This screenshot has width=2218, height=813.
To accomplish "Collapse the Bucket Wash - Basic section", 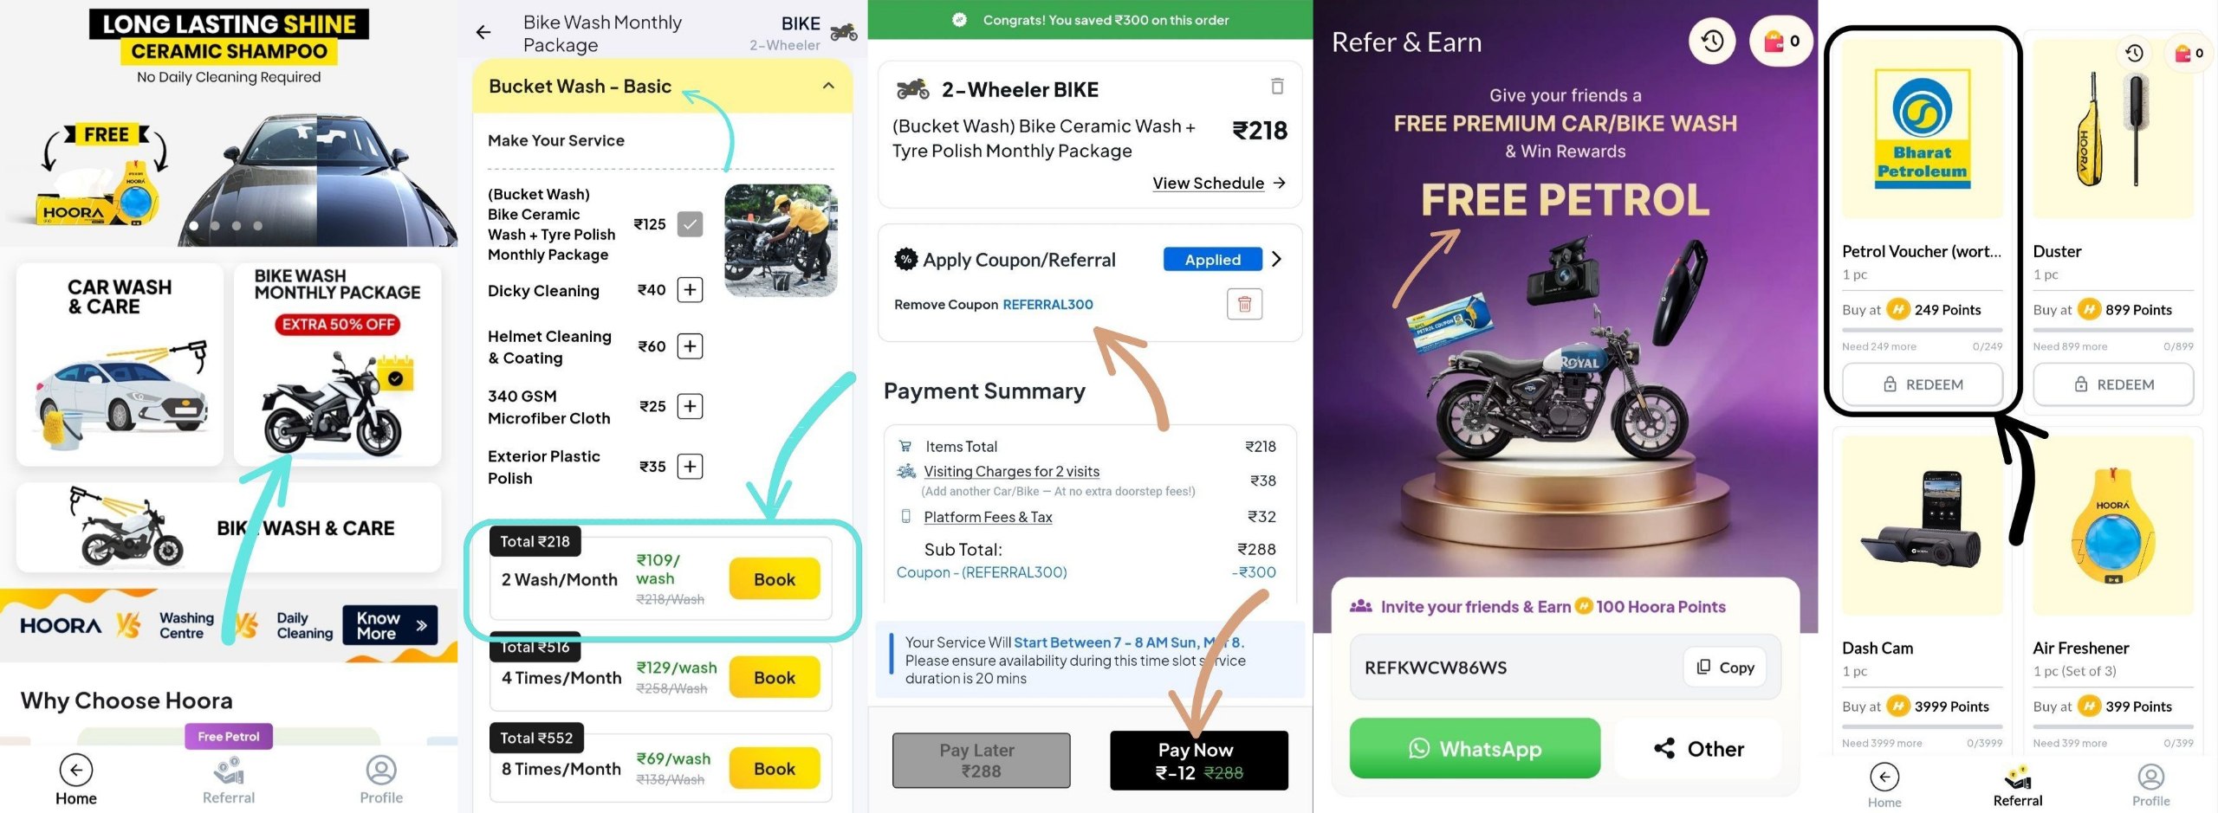I will 828,86.
